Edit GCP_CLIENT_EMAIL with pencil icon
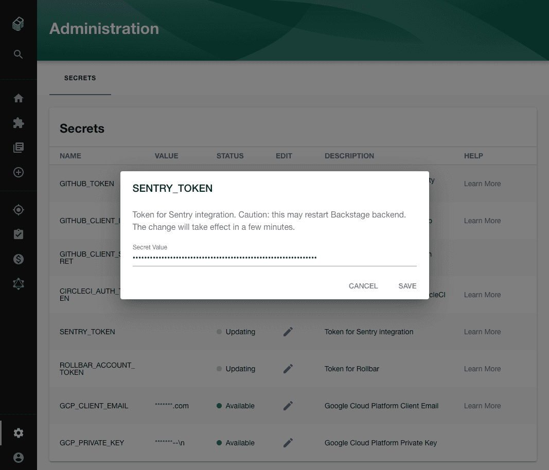 288,406
